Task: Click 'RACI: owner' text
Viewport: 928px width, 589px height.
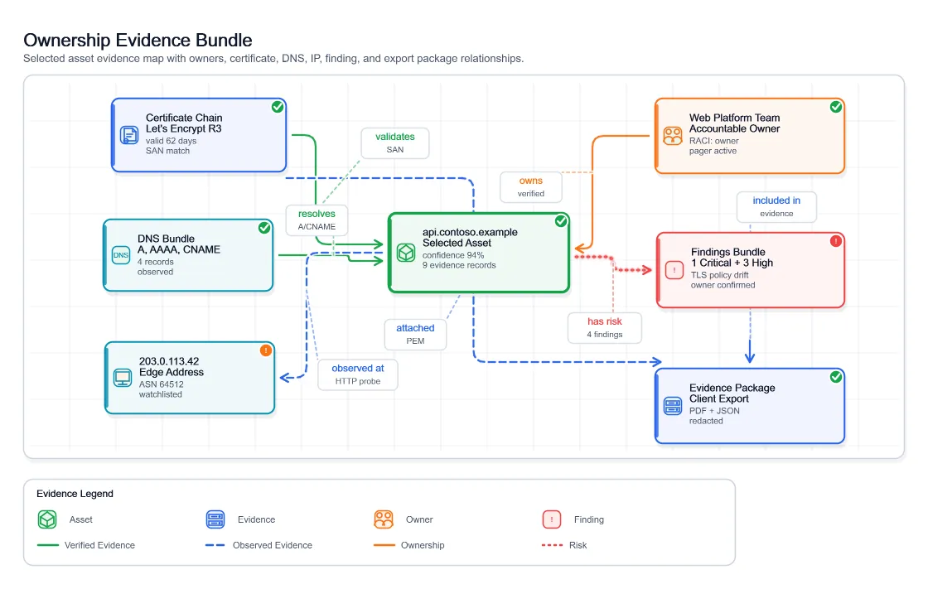Action: [713, 141]
